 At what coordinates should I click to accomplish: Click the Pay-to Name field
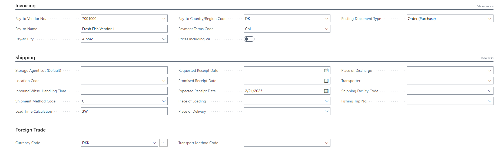tap(124, 29)
